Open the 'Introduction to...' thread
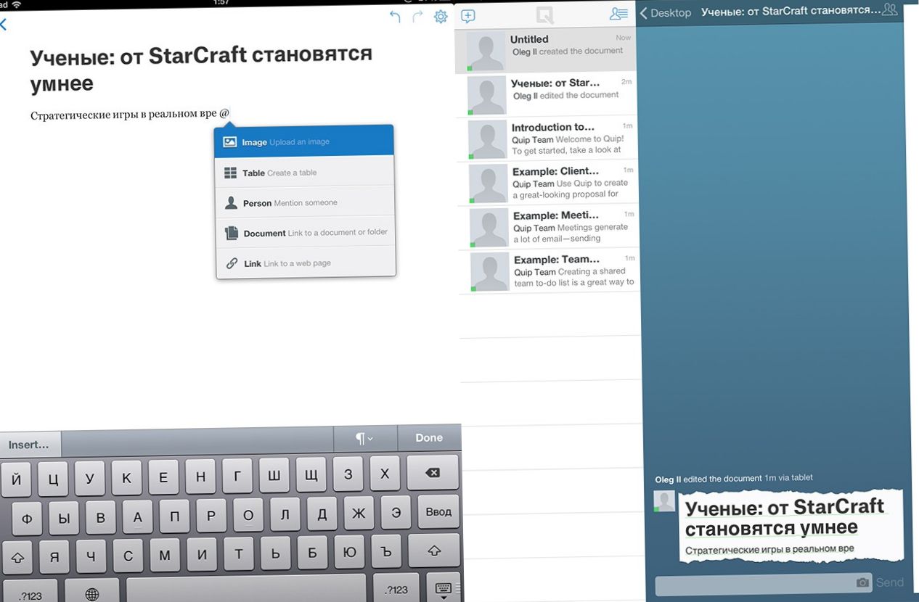Screen dimensions: 919x602 point(547,139)
